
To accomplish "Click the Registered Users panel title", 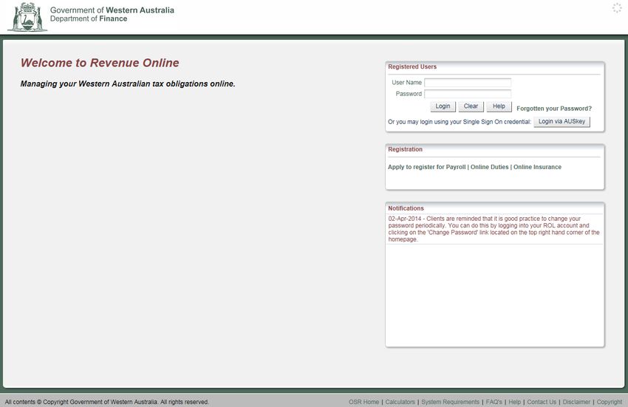I will pos(412,67).
